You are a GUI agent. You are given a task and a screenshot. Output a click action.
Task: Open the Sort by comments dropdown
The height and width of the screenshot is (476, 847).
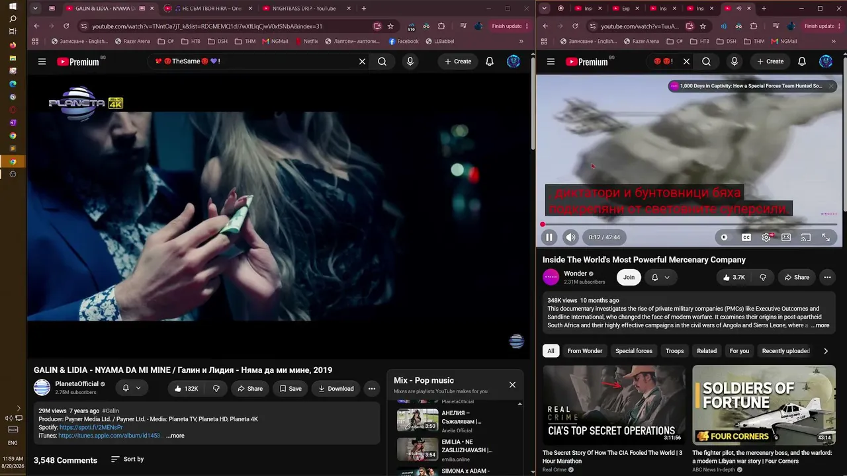pos(127,459)
